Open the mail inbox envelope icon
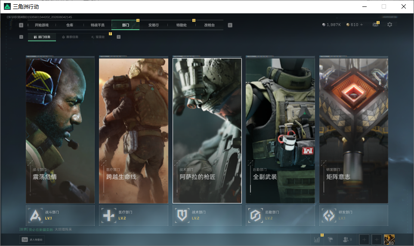Image resolution: width=414 pixels, height=246 pixels. tap(375, 25)
